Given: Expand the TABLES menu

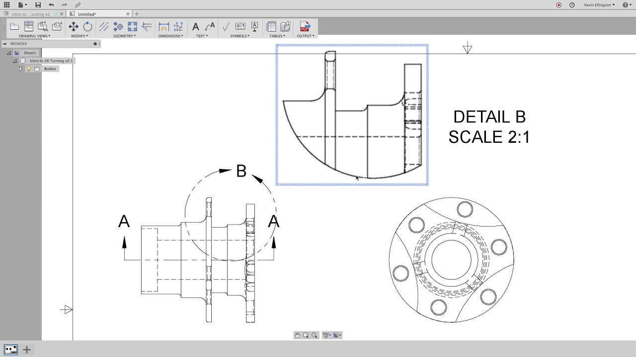Looking at the screenshot, I should pyautogui.click(x=277, y=36).
